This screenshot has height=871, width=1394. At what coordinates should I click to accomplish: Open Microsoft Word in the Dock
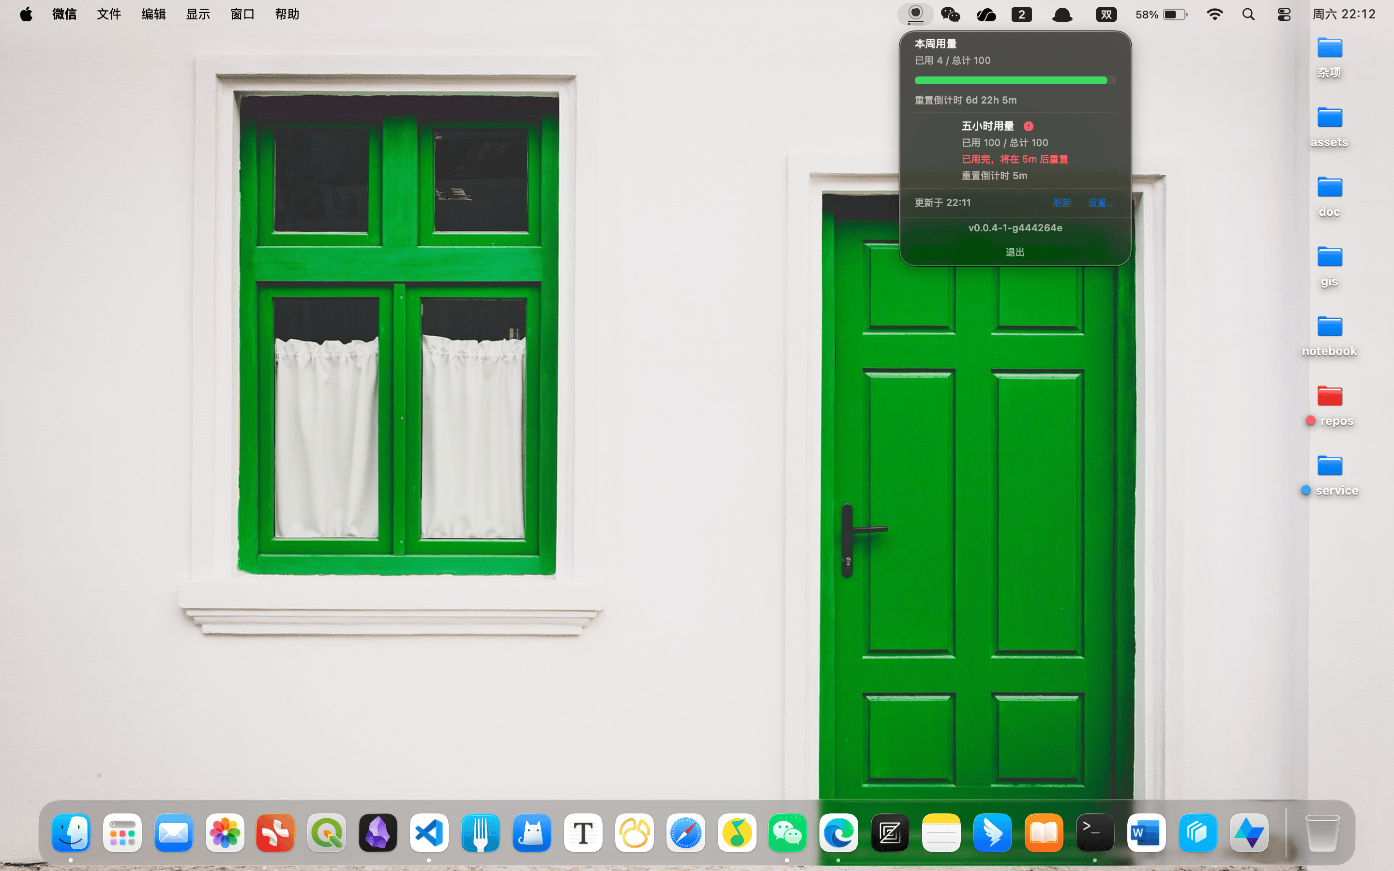(1146, 833)
